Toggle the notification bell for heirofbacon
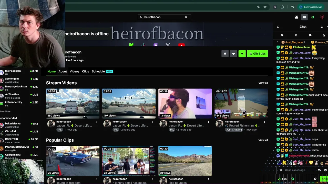The width and height of the screenshot is (328, 184). [x=225, y=54]
